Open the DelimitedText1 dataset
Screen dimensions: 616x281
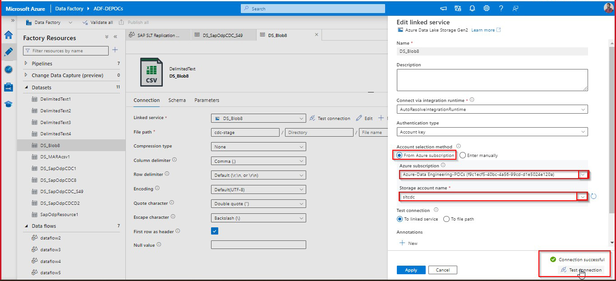coord(55,99)
